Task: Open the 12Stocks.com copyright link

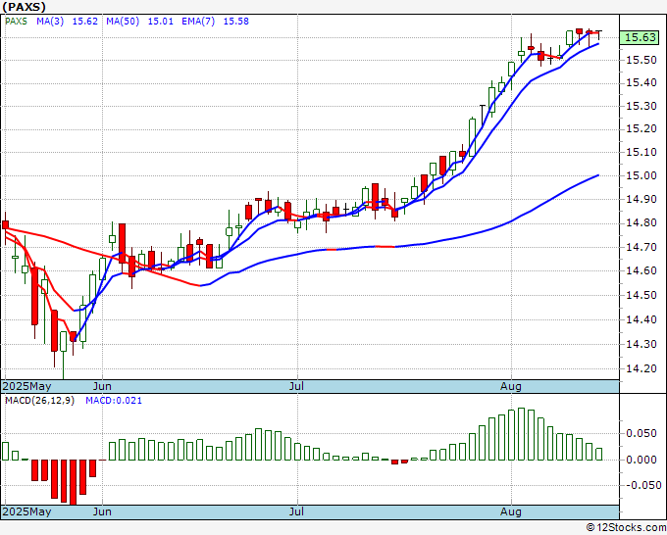Action: [626, 528]
